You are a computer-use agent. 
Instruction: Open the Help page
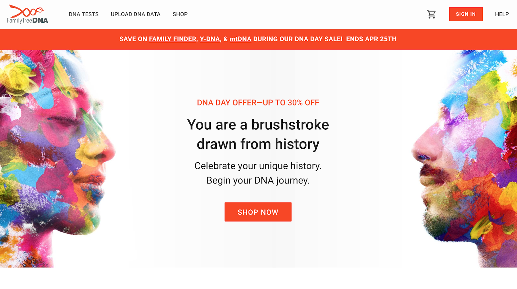click(x=501, y=14)
